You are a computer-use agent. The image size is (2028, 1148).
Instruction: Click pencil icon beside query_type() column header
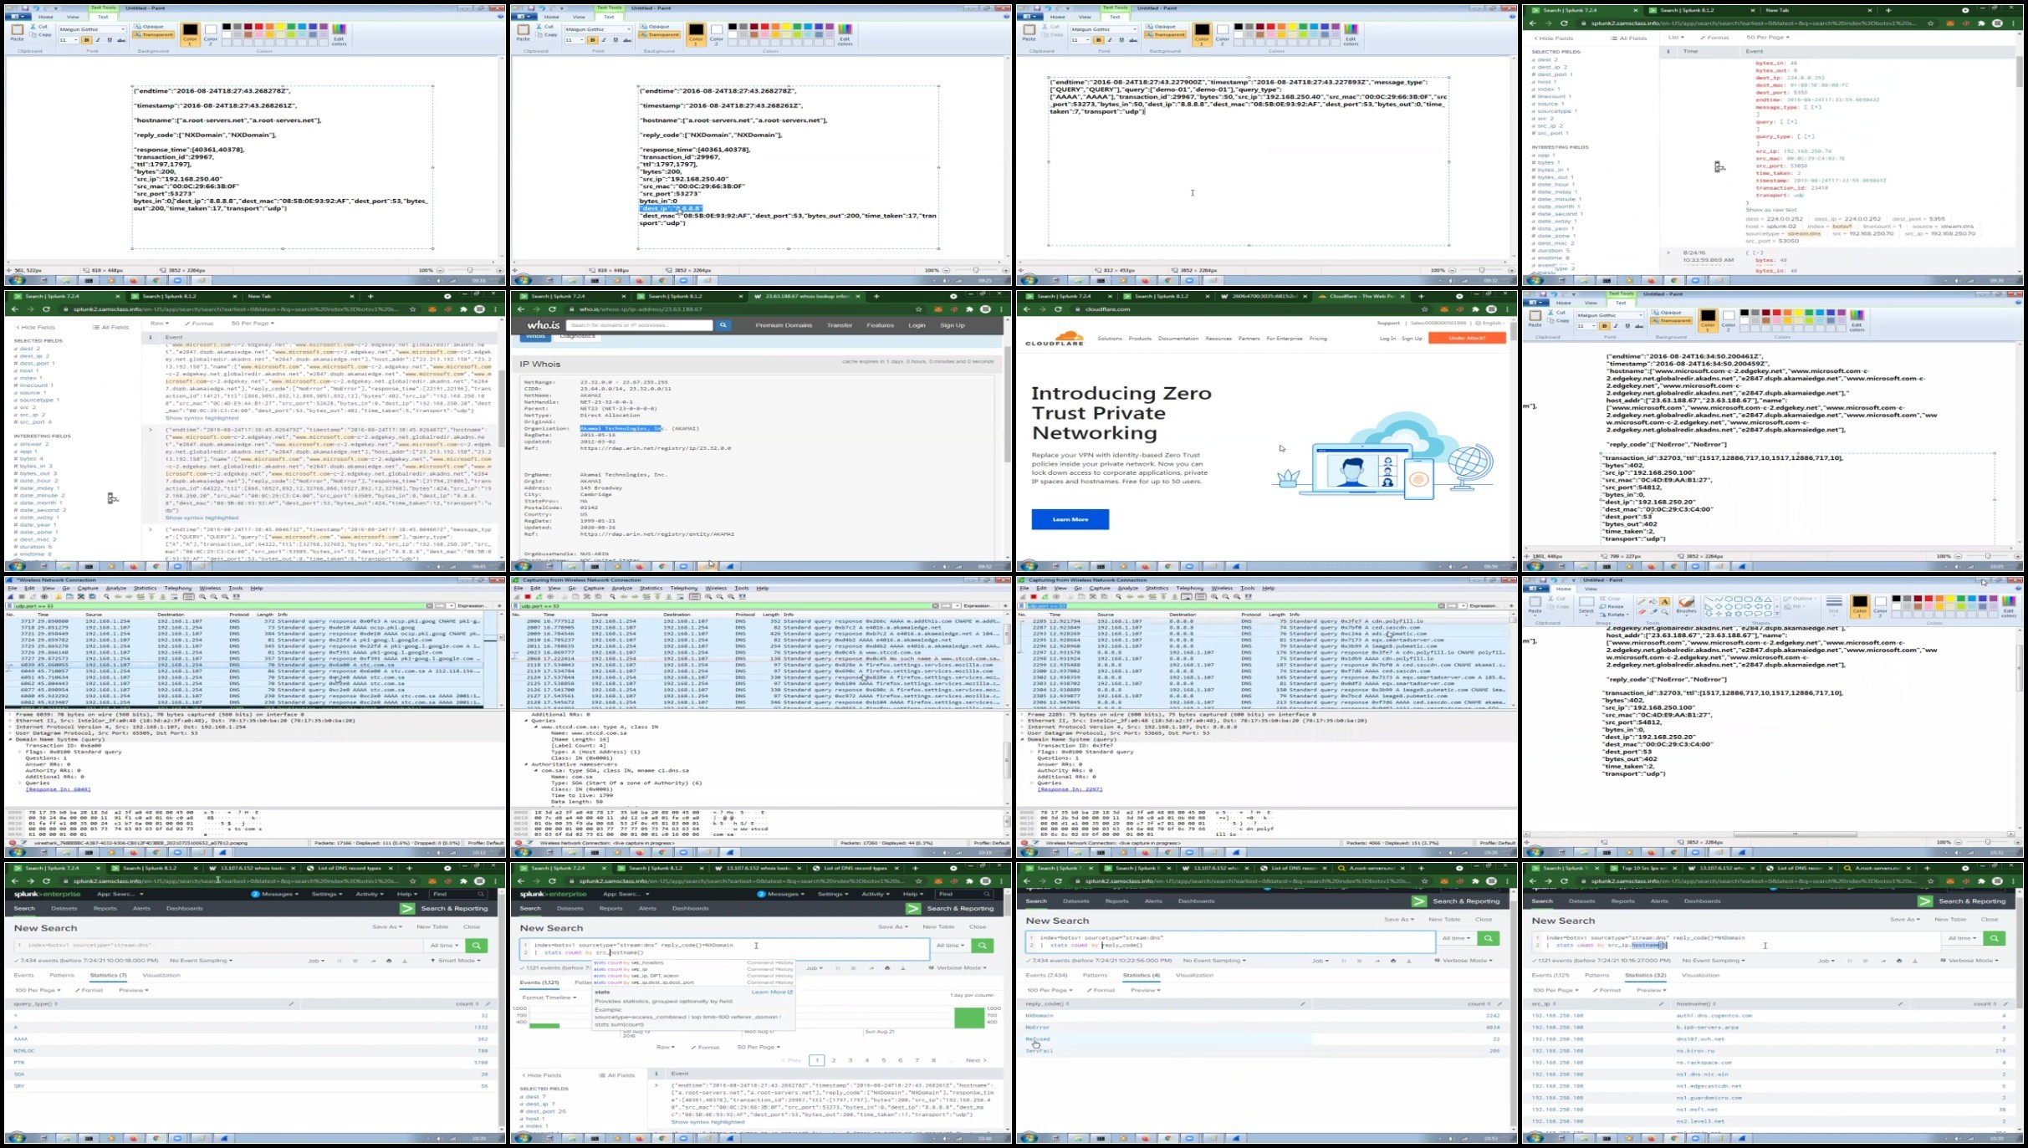tap(291, 1003)
